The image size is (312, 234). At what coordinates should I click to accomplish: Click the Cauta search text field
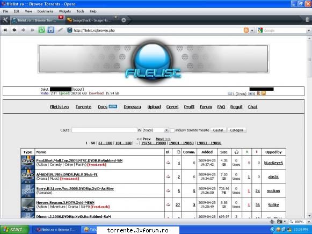coord(104,130)
